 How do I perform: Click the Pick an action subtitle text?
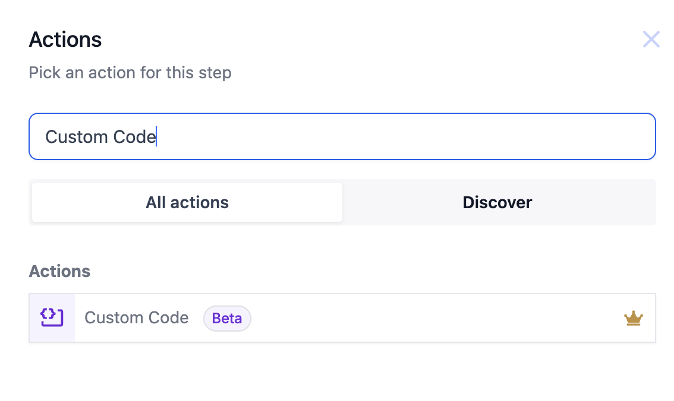click(x=130, y=72)
